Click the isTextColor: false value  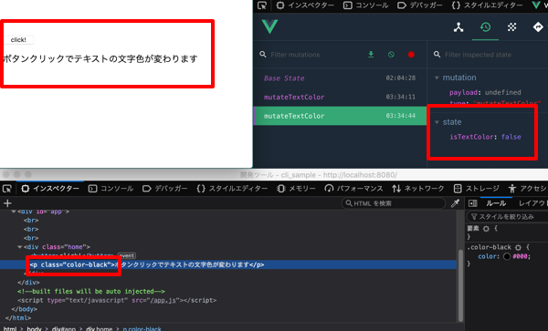pyautogui.click(x=511, y=137)
